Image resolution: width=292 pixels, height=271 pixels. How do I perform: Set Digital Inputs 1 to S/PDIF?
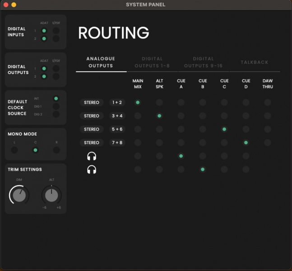pyautogui.click(x=56, y=31)
